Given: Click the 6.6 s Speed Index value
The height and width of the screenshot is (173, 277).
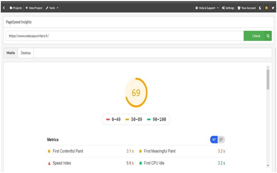Looking at the screenshot, I should pos(130,163).
